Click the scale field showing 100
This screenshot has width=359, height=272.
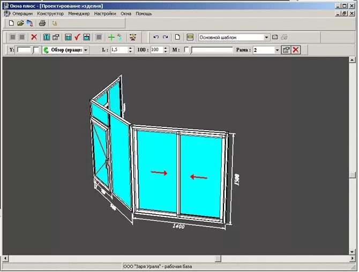[157, 50]
